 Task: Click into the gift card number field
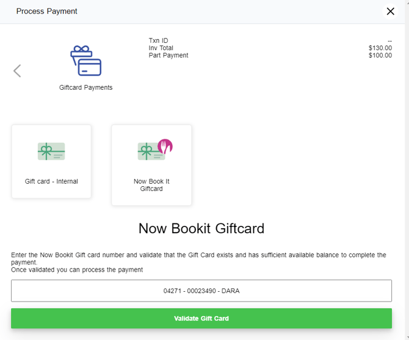tap(201, 291)
